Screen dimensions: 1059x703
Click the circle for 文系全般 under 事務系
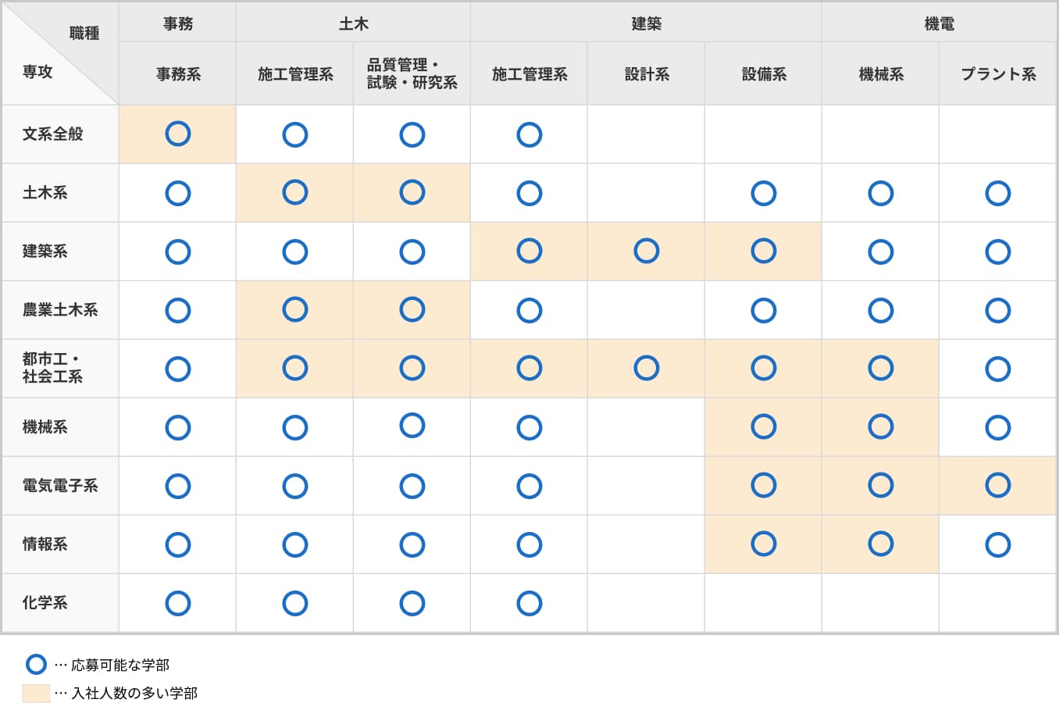(178, 134)
